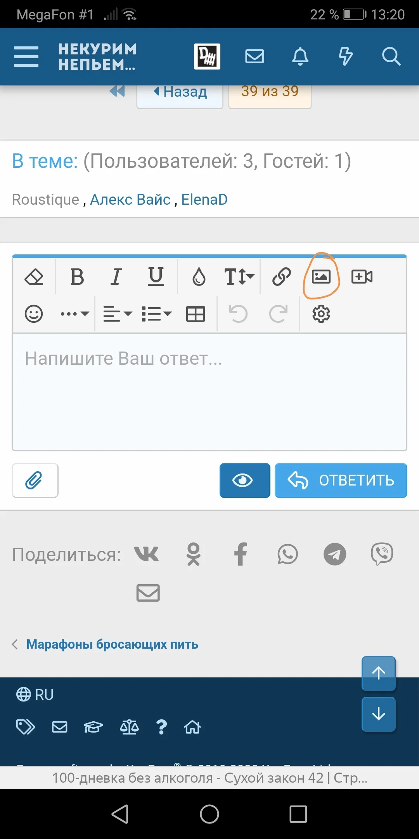Image resolution: width=419 pixels, height=839 pixels.
Task: Open the user avatar profile menu
Action: [x=207, y=57]
